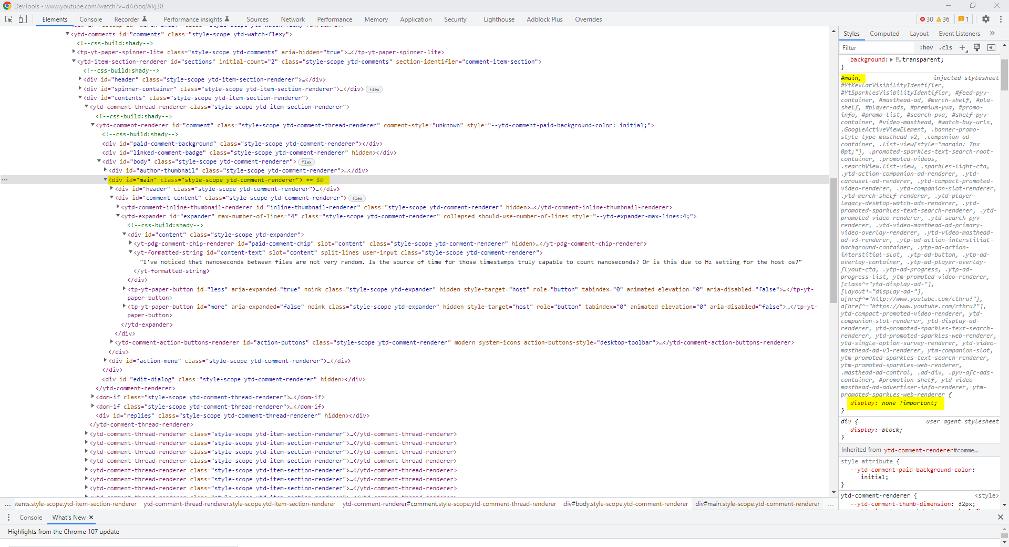Click the display: none !important declaration

(893, 403)
